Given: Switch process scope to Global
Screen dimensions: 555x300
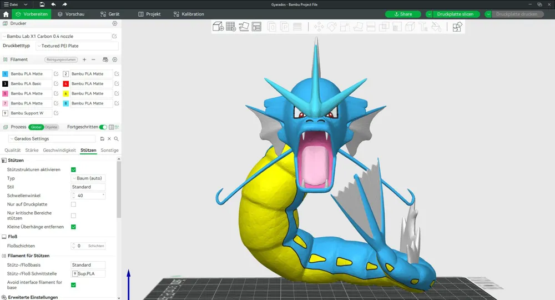Looking at the screenshot, I should [x=36, y=127].
